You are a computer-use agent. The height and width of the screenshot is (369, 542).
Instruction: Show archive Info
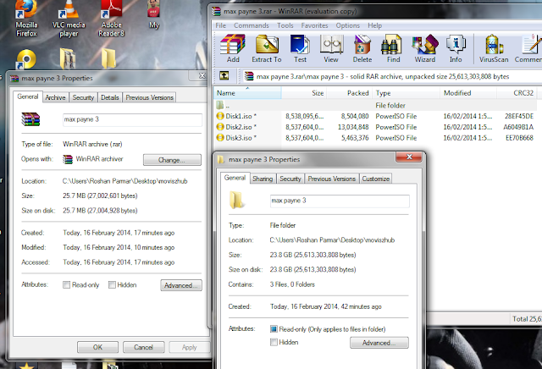click(x=456, y=48)
